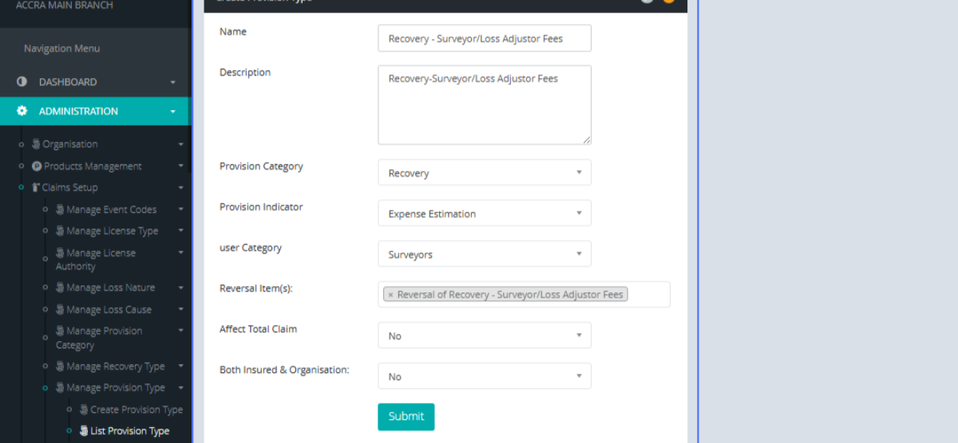Open the Create Provision Type page
Image resolution: width=958 pixels, height=443 pixels.
click(x=136, y=410)
